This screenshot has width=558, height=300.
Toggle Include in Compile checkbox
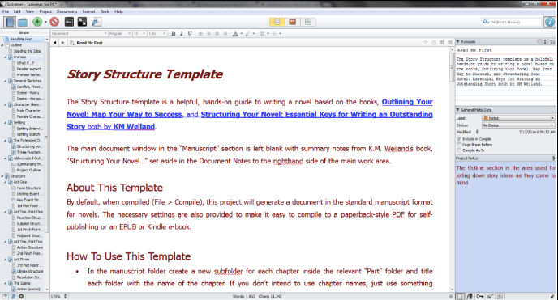pyautogui.click(x=459, y=139)
